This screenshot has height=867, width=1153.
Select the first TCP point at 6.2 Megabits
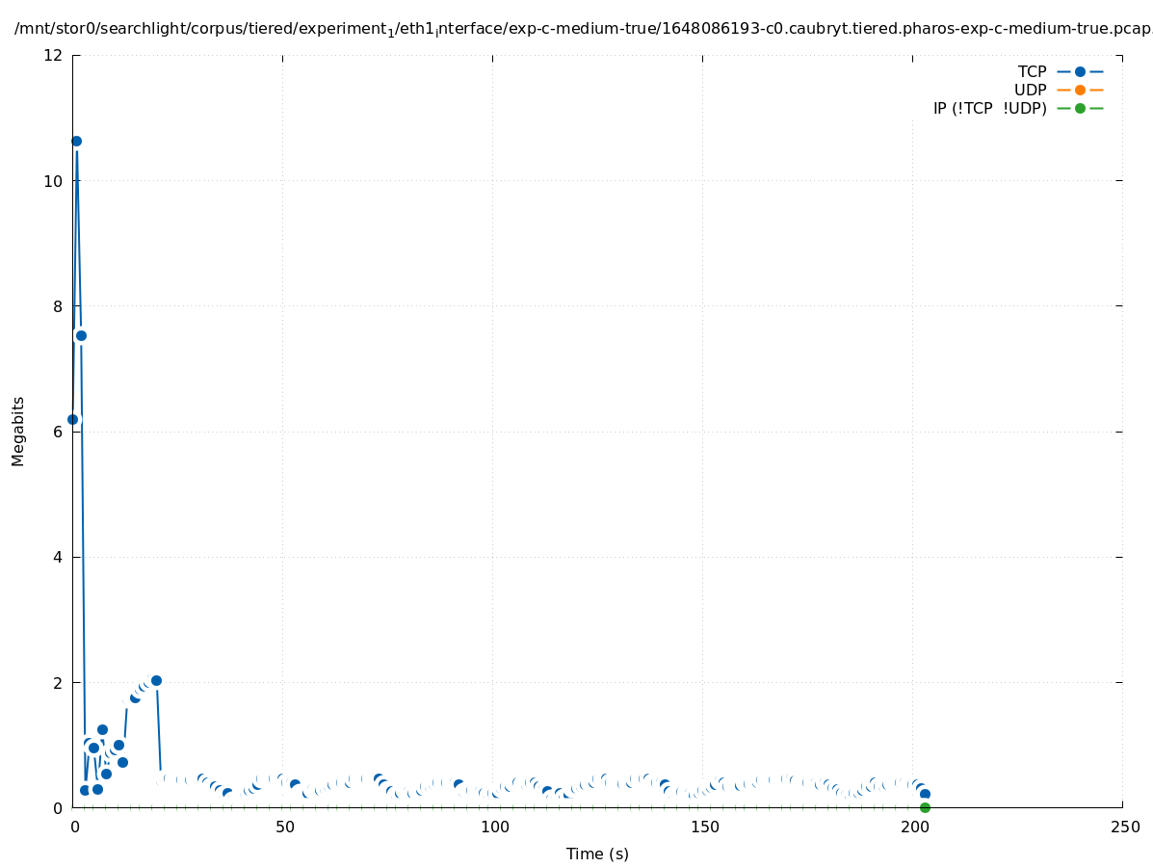(72, 419)
